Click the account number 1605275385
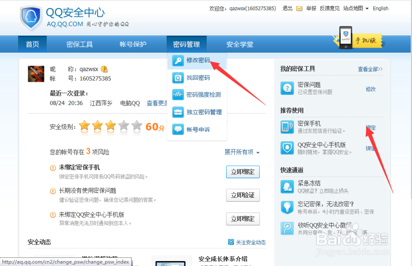 pyautogui.click(x=96, y=78)
